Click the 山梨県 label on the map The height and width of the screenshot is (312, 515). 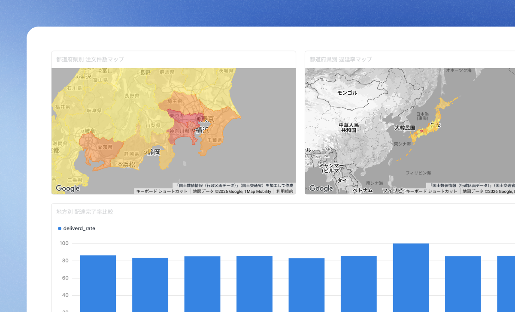pyautogui.click(x=153, y=126)
